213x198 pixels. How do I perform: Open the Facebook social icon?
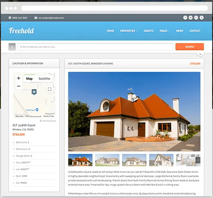[x=185, y=18]
